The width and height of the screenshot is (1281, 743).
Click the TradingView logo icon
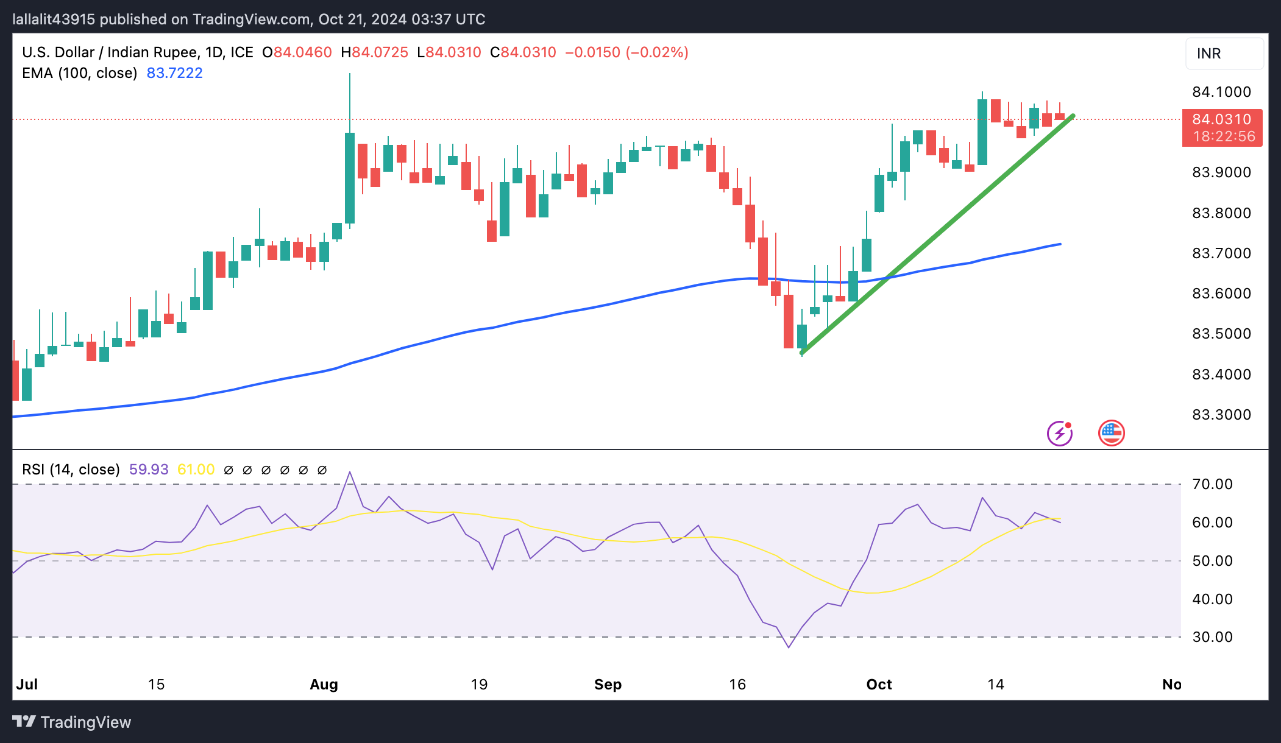(x=24, y=722)
